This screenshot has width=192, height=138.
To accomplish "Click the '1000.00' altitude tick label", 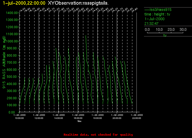I will click(x=12, y=41).
